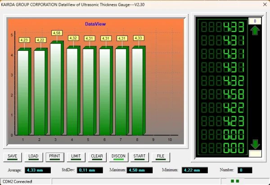The width and height of the screenshot is (270, 185).
Task: Click the 4,22 label above bar 2
Action: pyautogui.click(x=40, y=40)
